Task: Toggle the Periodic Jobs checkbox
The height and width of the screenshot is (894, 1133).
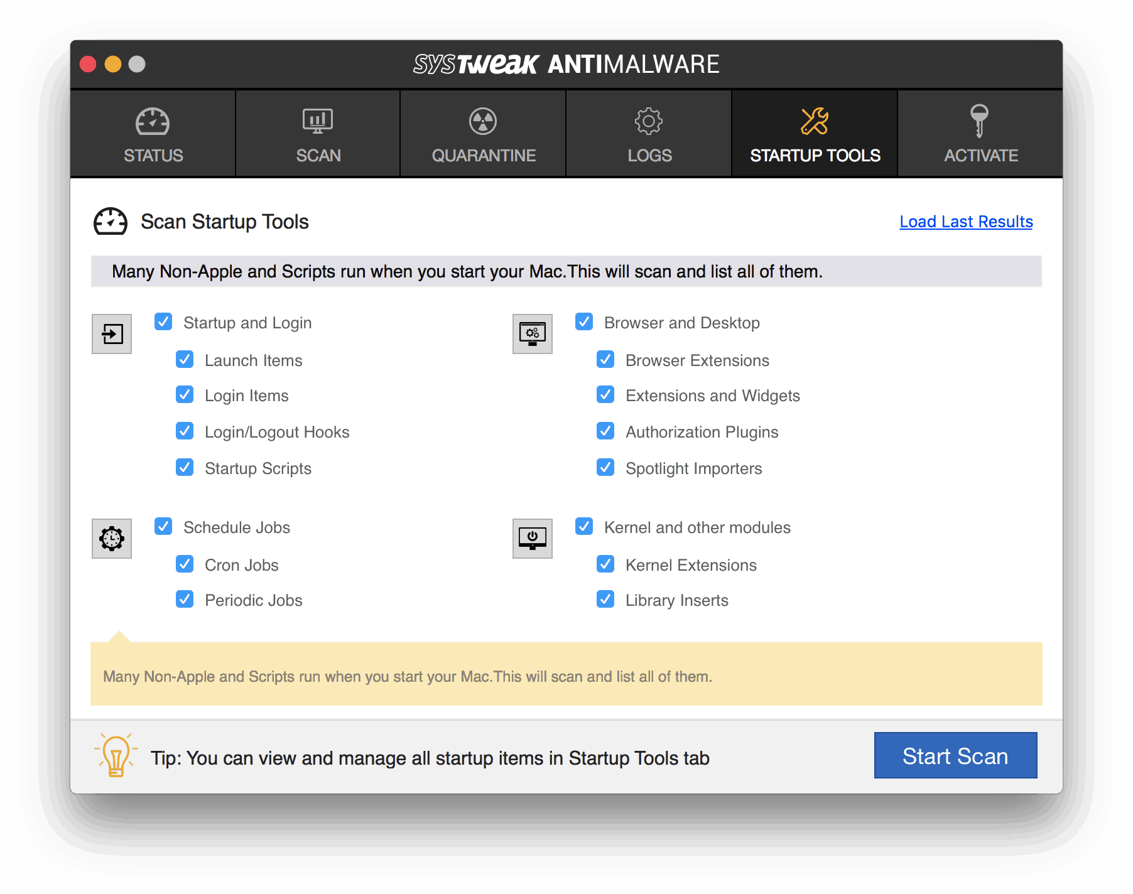Action: tap(185, 599)
